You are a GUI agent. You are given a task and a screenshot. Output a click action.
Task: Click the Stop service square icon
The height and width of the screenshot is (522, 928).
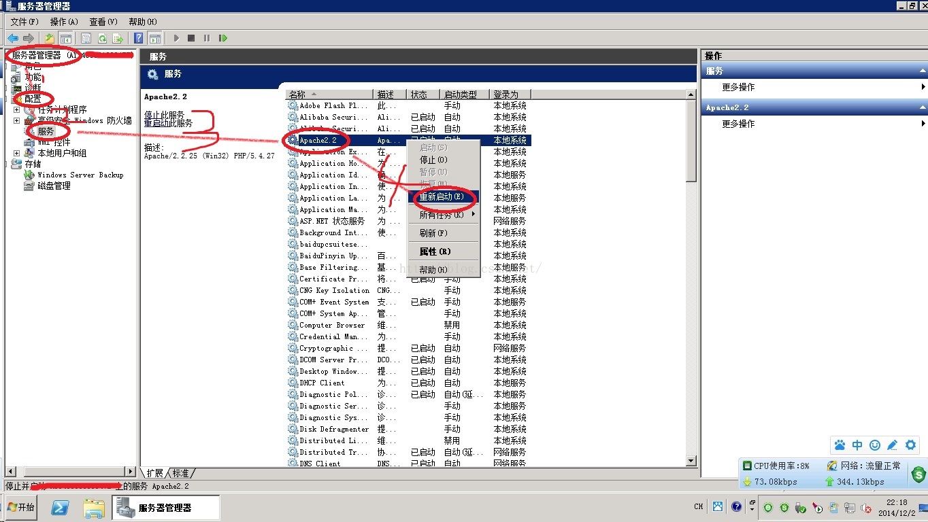tap(192, 39)
